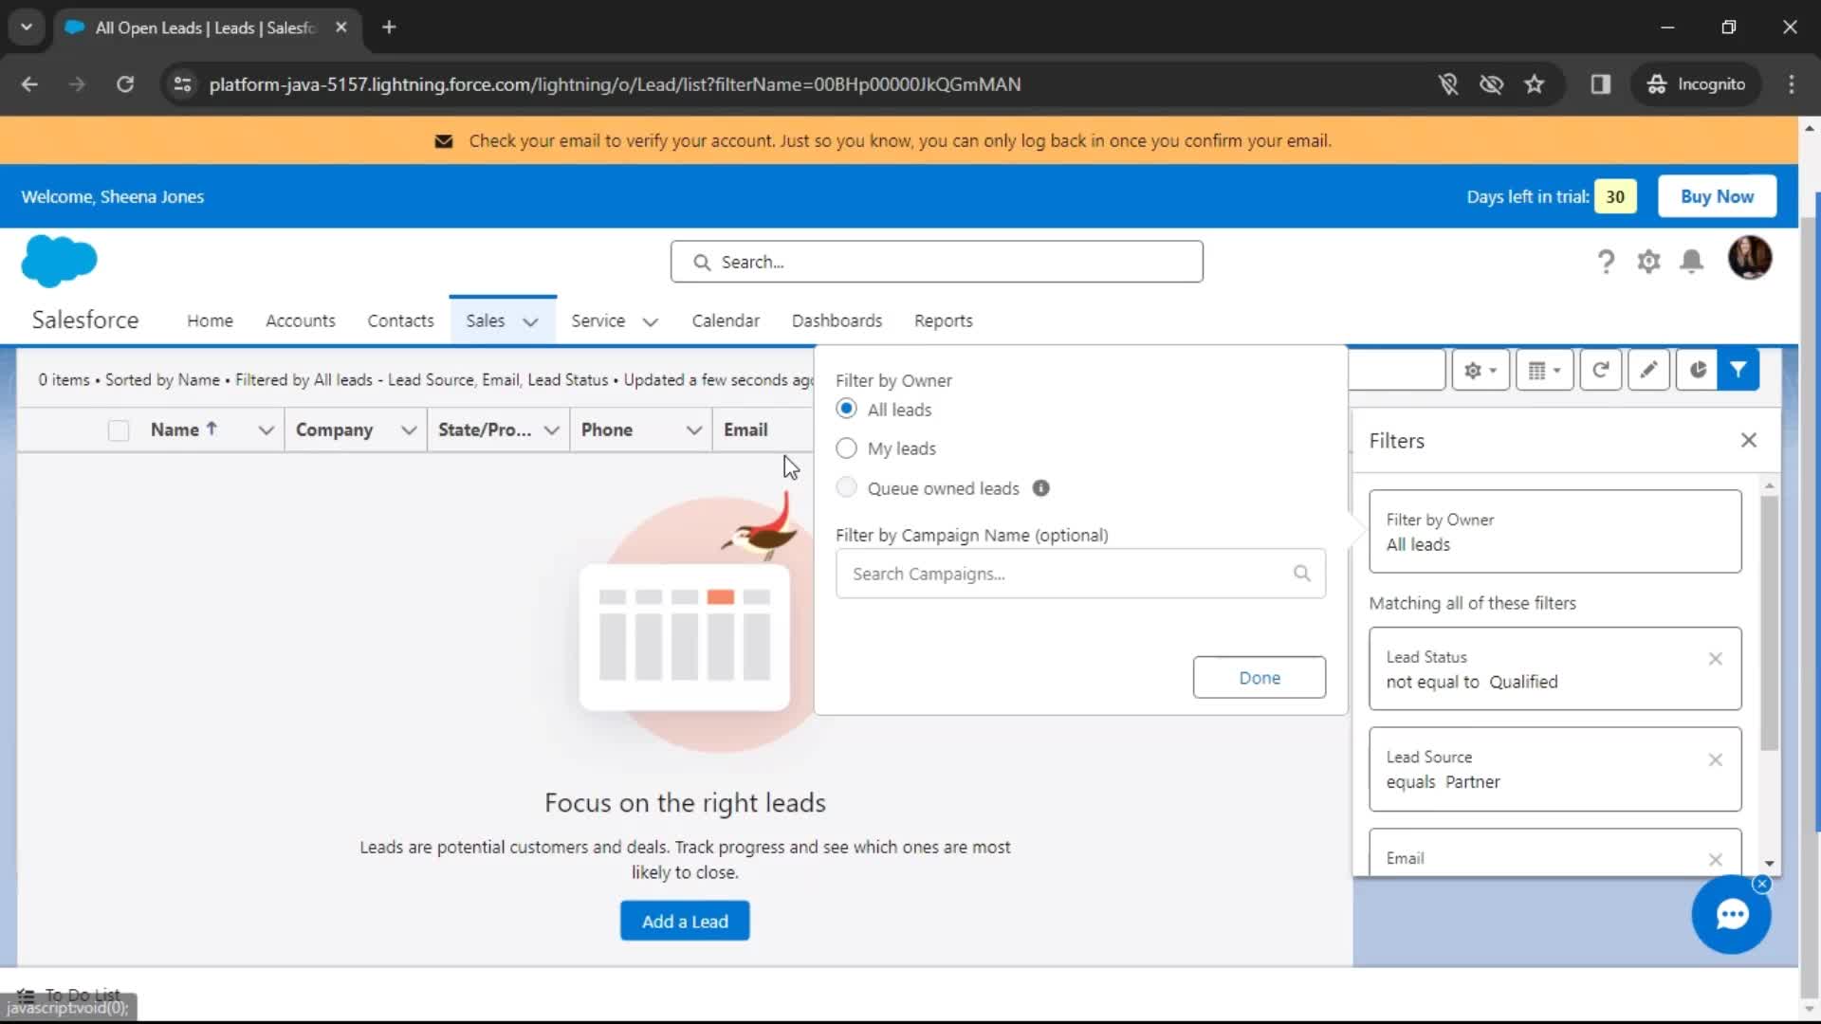The height and width of the screenshot is (1024, 1821).
Task: Open the notifications bell
Action: (x=1691, y=262)
